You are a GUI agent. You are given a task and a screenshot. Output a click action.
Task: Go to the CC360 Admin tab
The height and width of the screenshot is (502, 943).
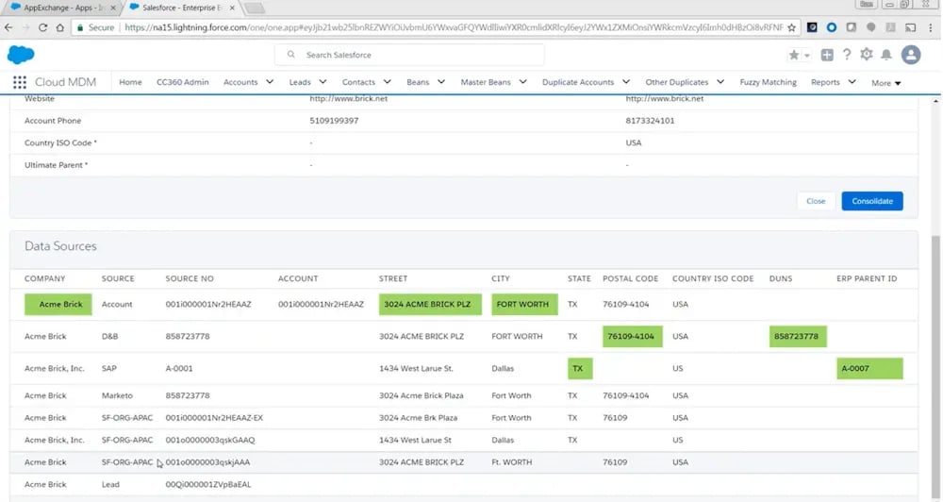[x=182, y=82]
